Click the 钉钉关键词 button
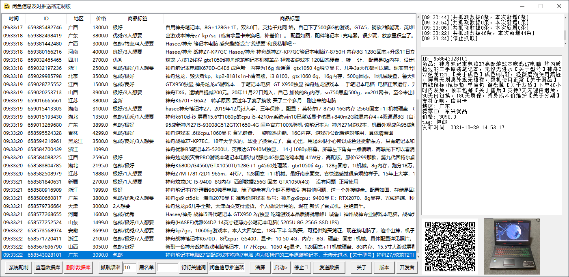 point(194,268)
